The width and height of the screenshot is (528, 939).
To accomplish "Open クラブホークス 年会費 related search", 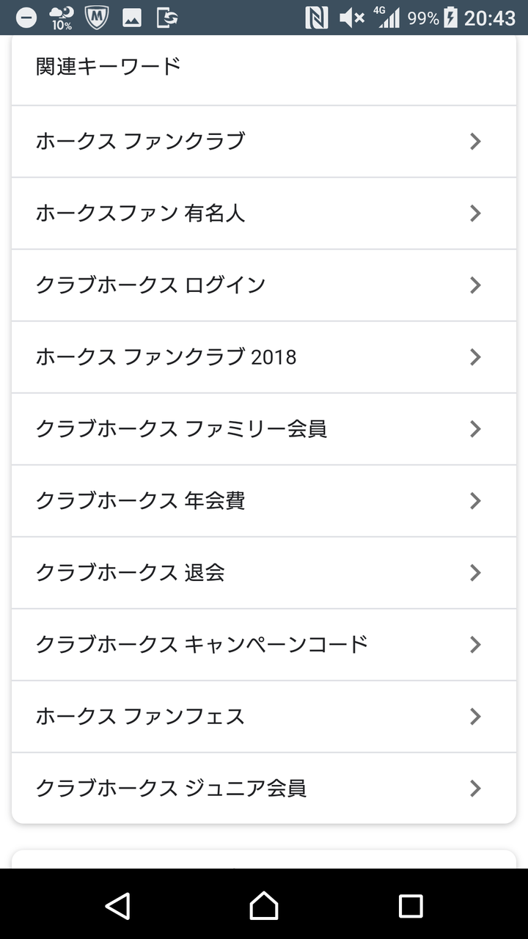I will coord(141,501).
